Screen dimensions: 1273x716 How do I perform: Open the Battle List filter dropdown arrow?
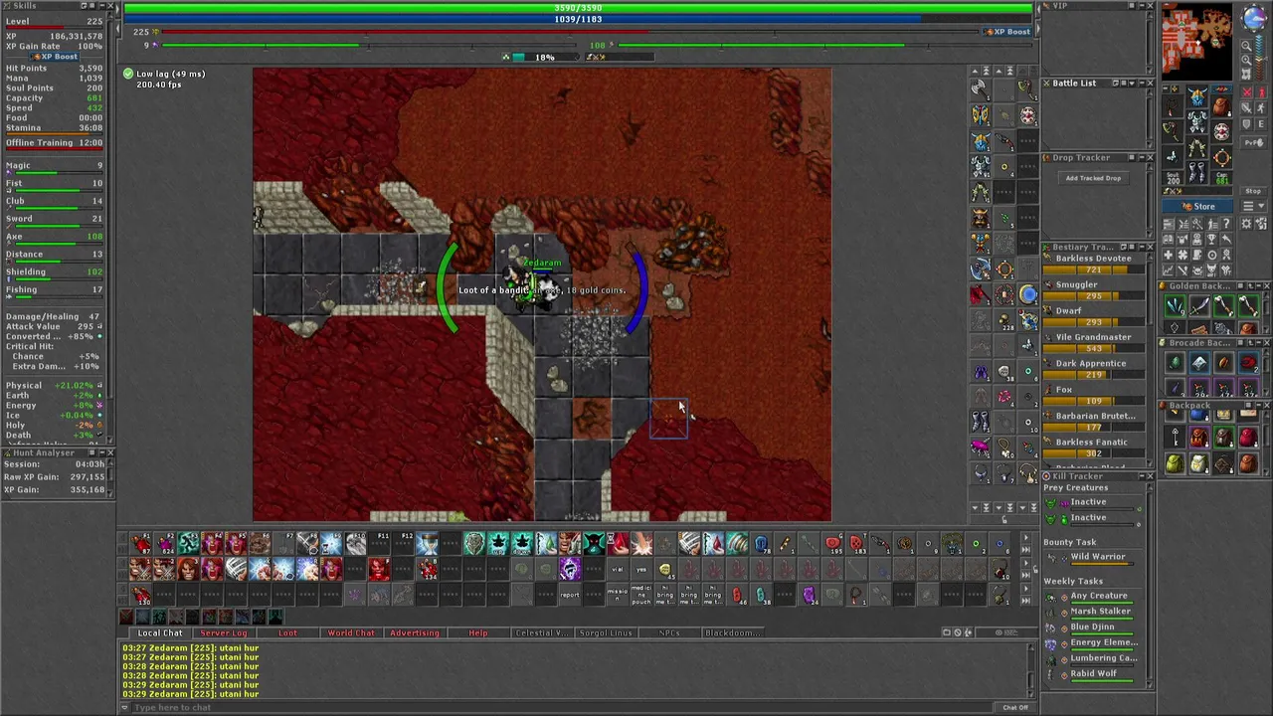(x=1132, y=84)
